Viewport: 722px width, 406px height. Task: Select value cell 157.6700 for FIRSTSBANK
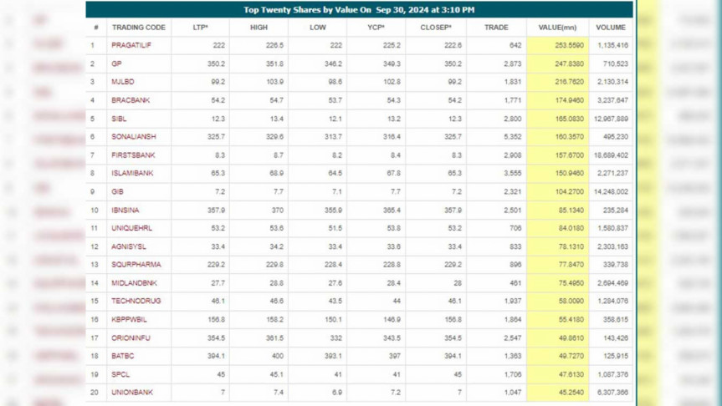569,155
